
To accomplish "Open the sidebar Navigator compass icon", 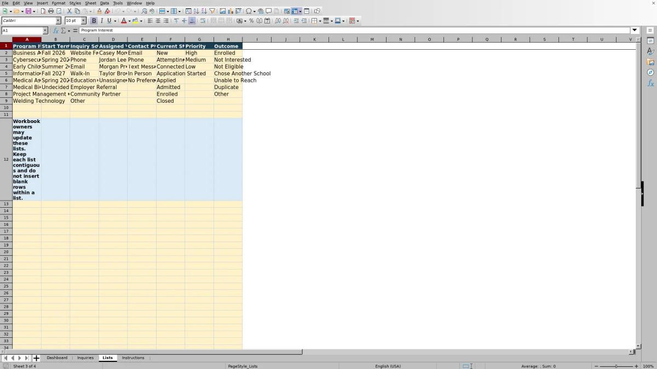I will coord(650,73).
